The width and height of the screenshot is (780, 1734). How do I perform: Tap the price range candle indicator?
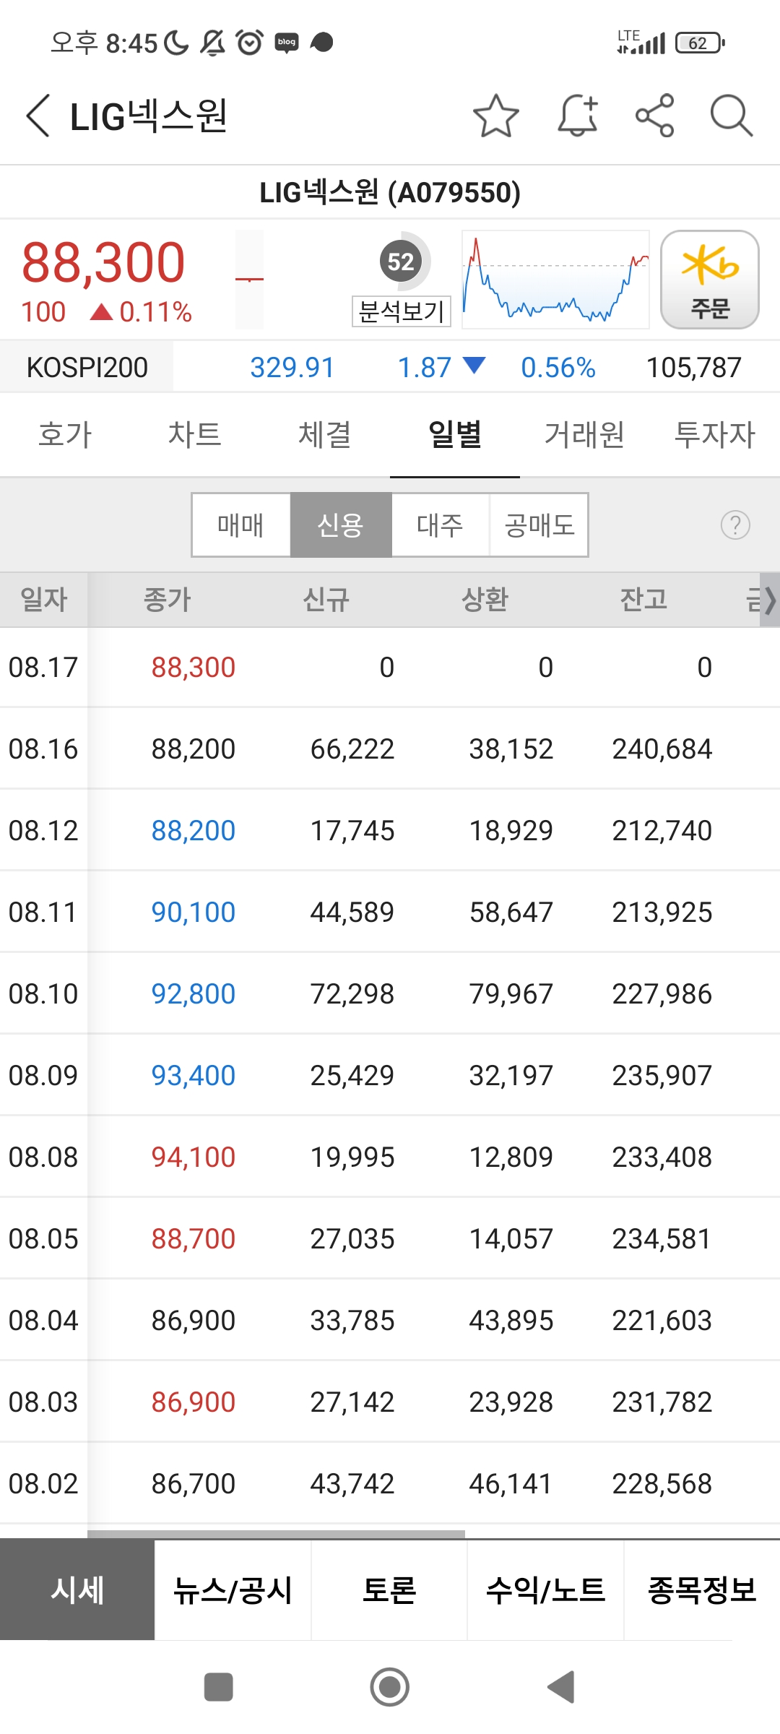tap(249, 280)
